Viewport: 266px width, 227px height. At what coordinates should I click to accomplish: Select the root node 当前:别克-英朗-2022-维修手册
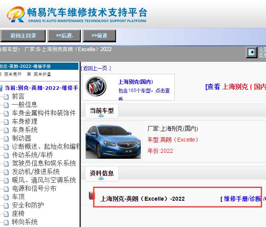(42, 88)
